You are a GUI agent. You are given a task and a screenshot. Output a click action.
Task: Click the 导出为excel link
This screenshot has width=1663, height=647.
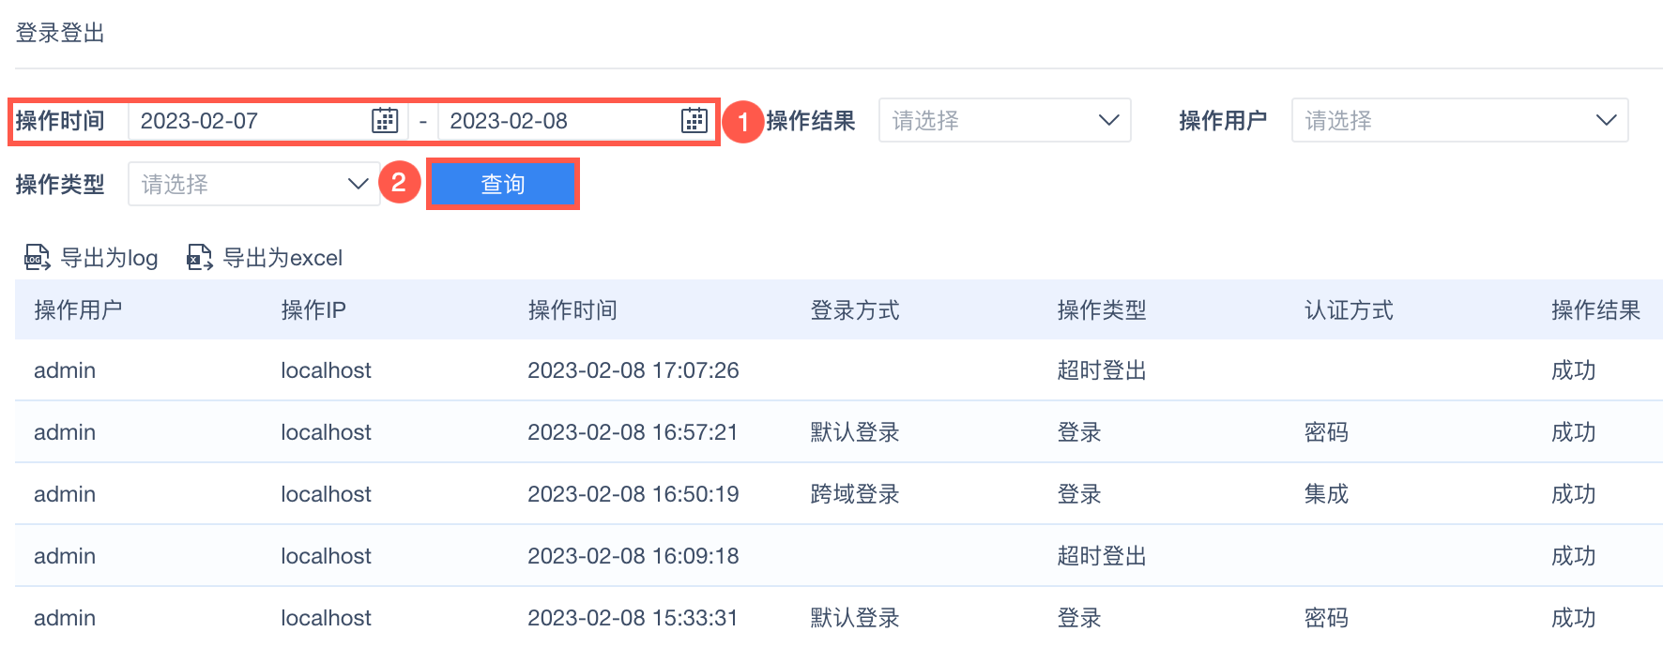point(282,258)
